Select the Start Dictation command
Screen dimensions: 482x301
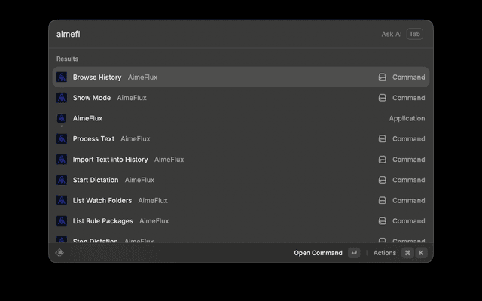241,180
